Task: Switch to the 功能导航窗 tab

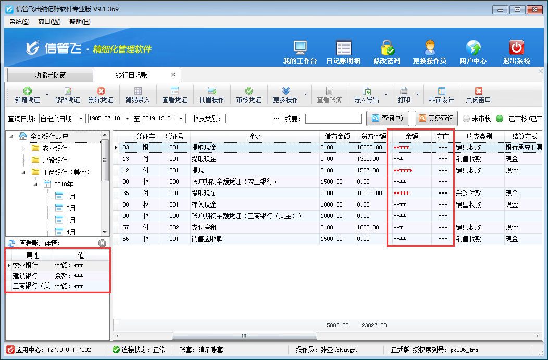Action: tap(51, 75)
